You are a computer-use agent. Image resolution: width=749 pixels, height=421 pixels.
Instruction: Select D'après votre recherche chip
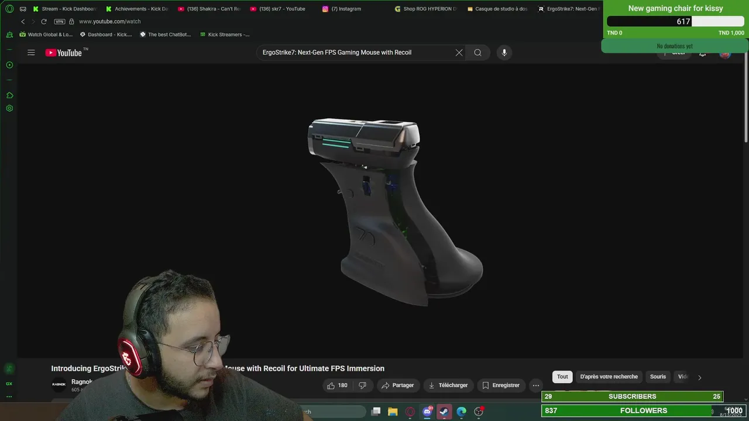pos(609,377)
